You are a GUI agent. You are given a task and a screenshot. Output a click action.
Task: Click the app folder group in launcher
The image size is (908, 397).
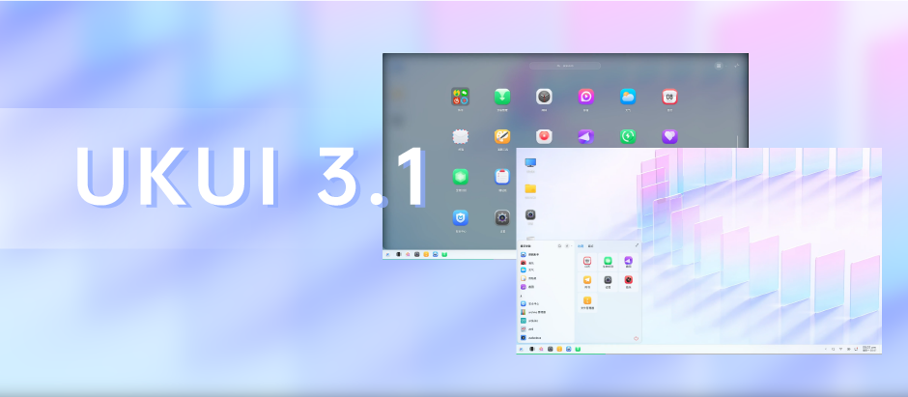coord(460,97)
